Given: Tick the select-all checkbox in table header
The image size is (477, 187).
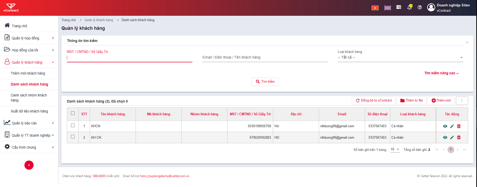Looking at the screenshot, I should (73, 113).
